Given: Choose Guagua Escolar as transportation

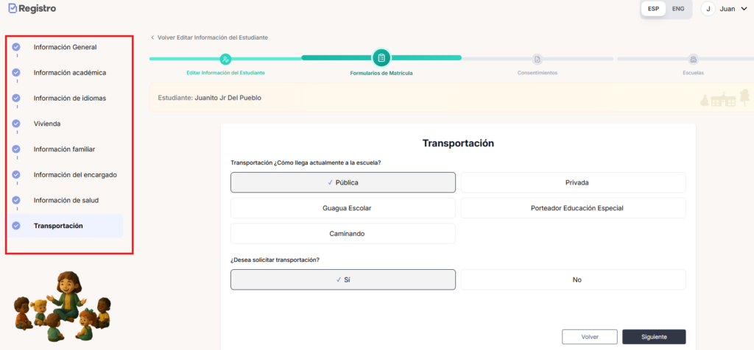Looking at the screenshot, I should tap(342, 208).
